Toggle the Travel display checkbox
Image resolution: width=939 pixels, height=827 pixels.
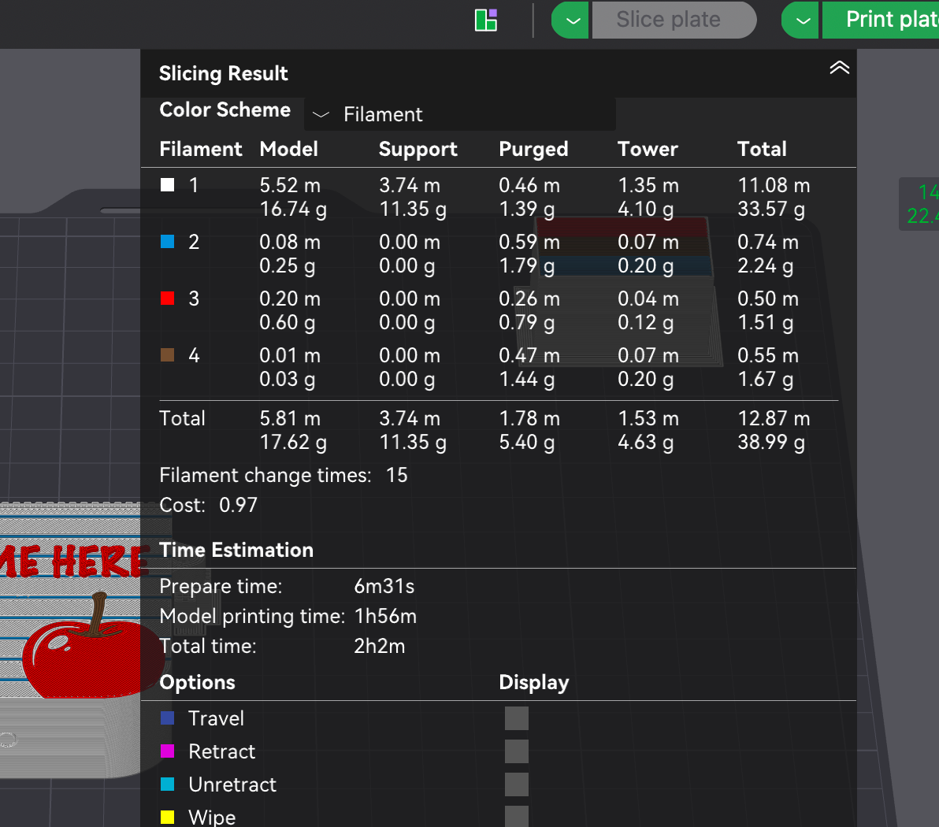point(516,718)
